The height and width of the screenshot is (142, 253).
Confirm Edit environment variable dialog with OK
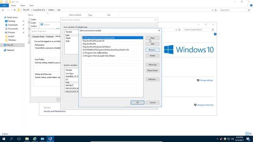pyautogui.click(x=137, y=103)
